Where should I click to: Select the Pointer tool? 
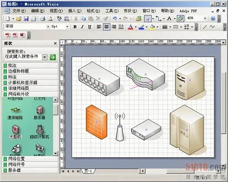point(148,19)
